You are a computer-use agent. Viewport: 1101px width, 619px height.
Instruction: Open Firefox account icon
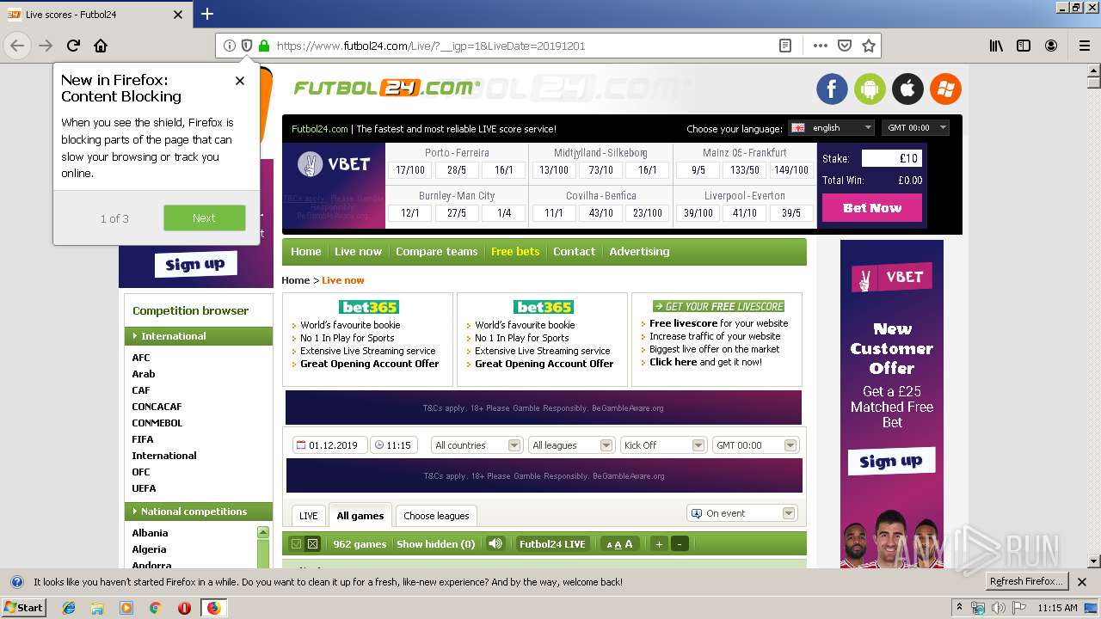1051,46
